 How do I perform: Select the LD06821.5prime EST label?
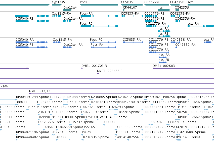coord(127,132)
